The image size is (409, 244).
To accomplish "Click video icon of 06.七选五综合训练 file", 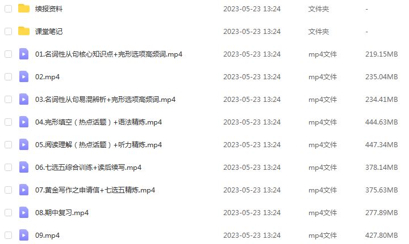I will [24, 168].
